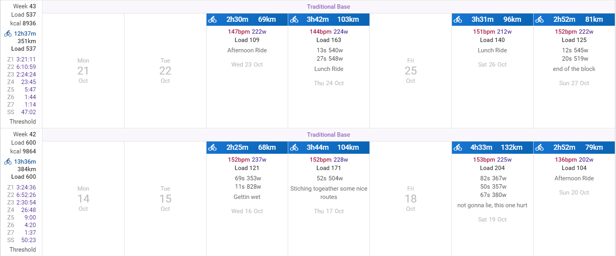Open the 'Gettin wet' ride
This screenshot has width=616, height=256.
pyautogui.click(x=247, y=197)
